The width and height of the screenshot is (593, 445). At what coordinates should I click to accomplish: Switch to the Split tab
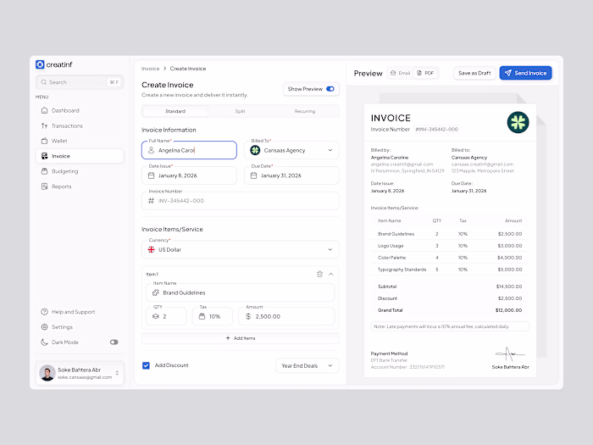click(x=240, y=111)
